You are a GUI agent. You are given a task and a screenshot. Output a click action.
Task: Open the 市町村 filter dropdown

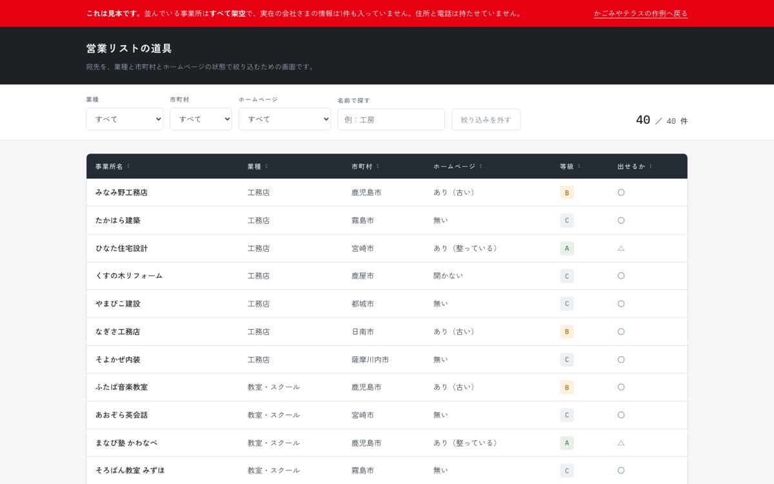click(201, 119)
